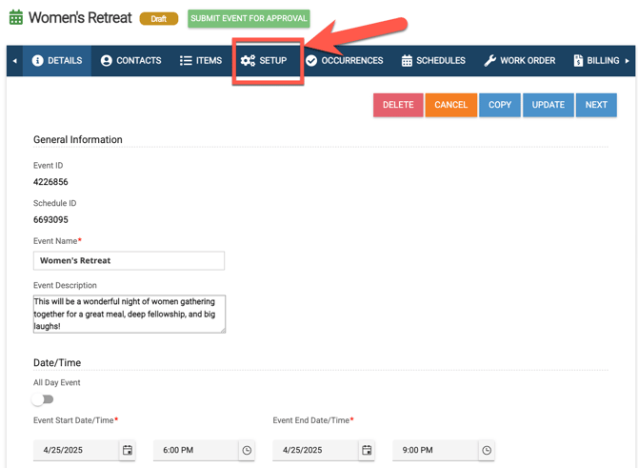Switch to the Contacts tab
Screen dimensions: 638x468
coord(130,61)
